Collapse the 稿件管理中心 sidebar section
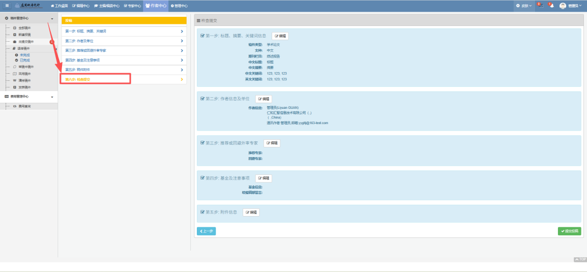Image resolution: width=587 pixels, height=272 pixels. coord(52,18)
